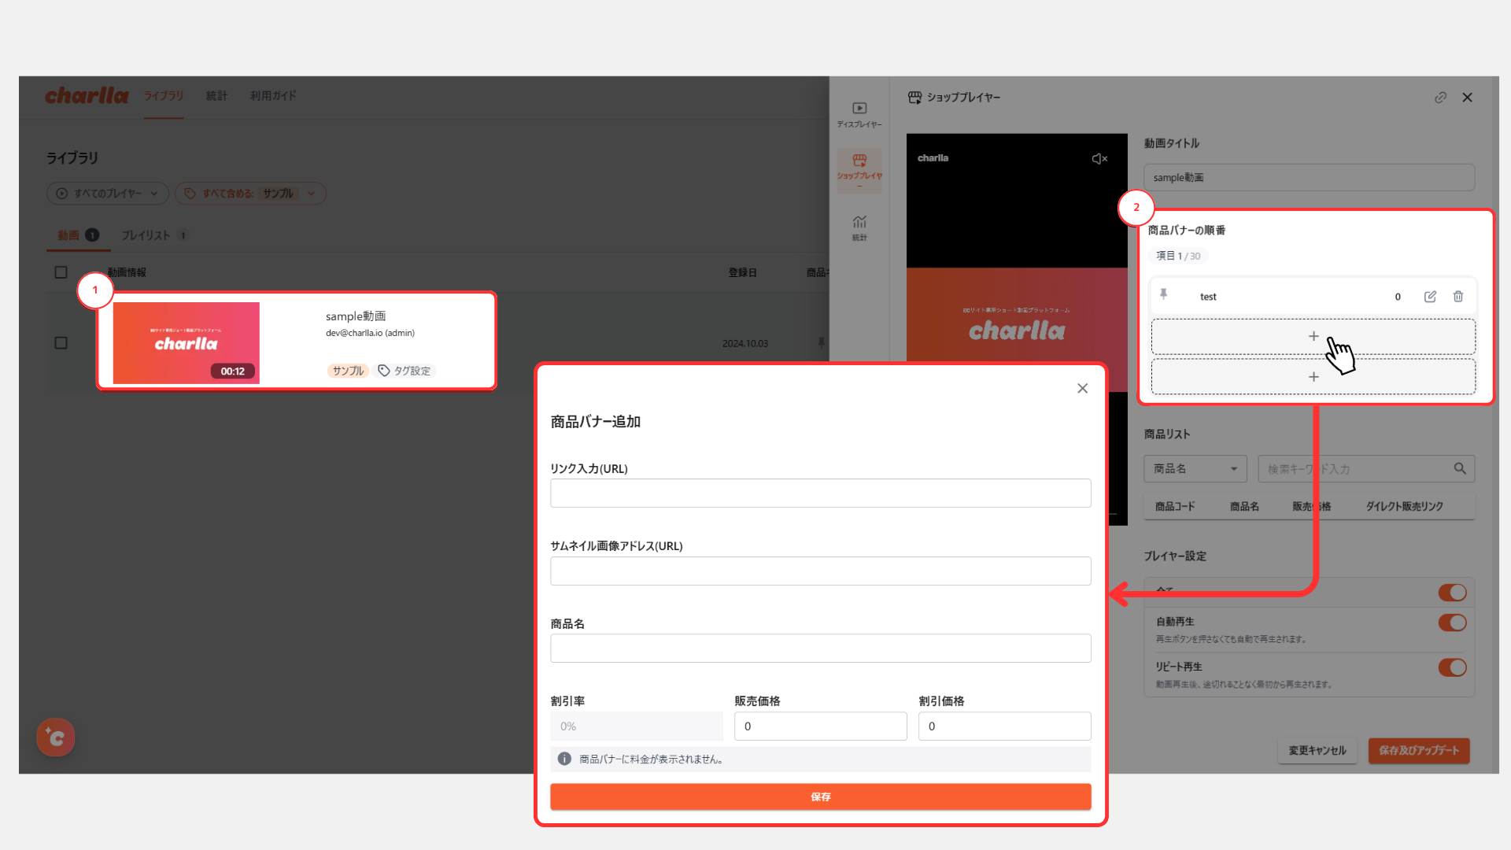Click the charlla logo in header

pyautogui.click(x=87, y=96)
